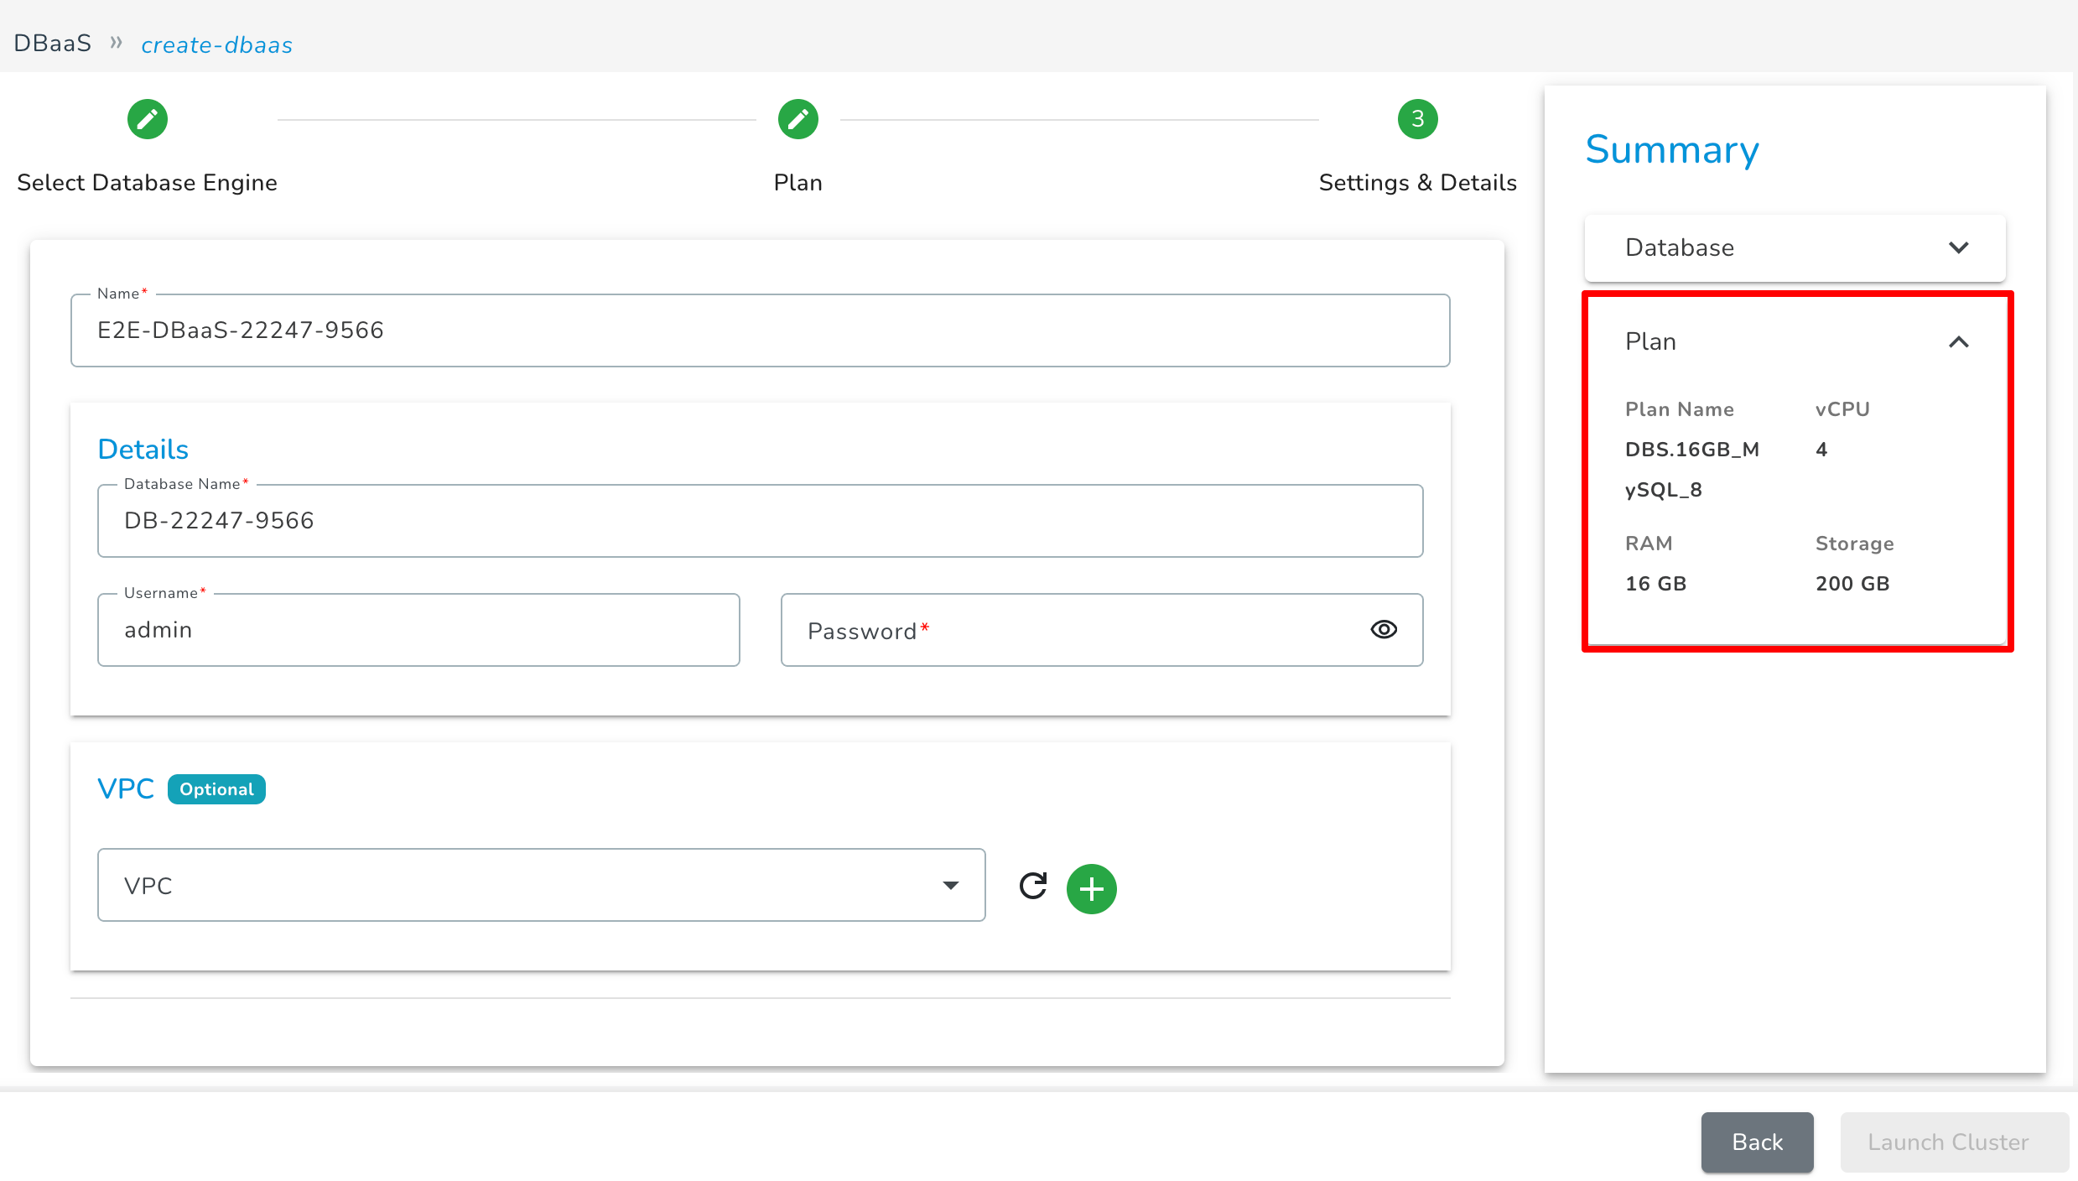Expand the Database summary section
This screenshot has height=1181, width=2078.
click(1795, 247)
